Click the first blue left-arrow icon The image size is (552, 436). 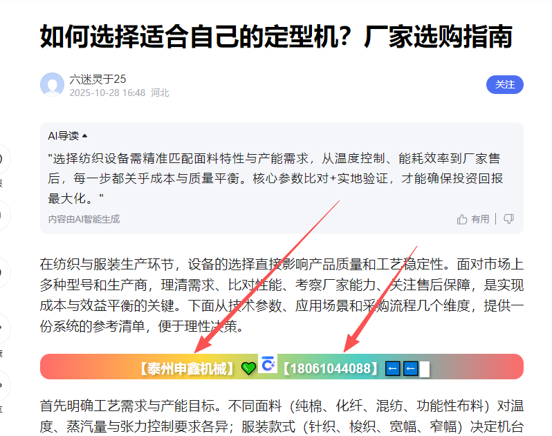point(392,369)
